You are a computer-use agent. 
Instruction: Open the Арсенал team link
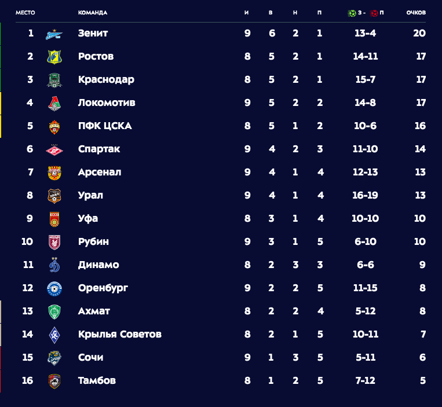tap(100, 172)
